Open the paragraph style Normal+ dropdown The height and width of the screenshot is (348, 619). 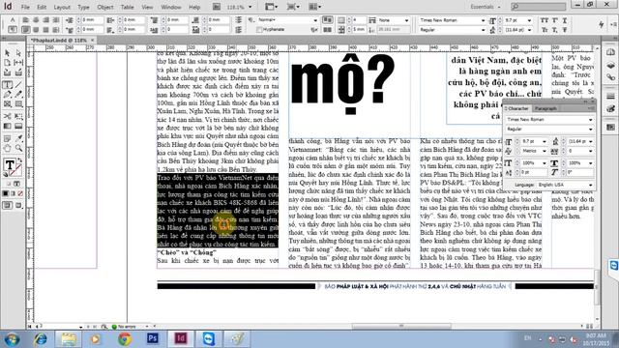tap(315, 19)
